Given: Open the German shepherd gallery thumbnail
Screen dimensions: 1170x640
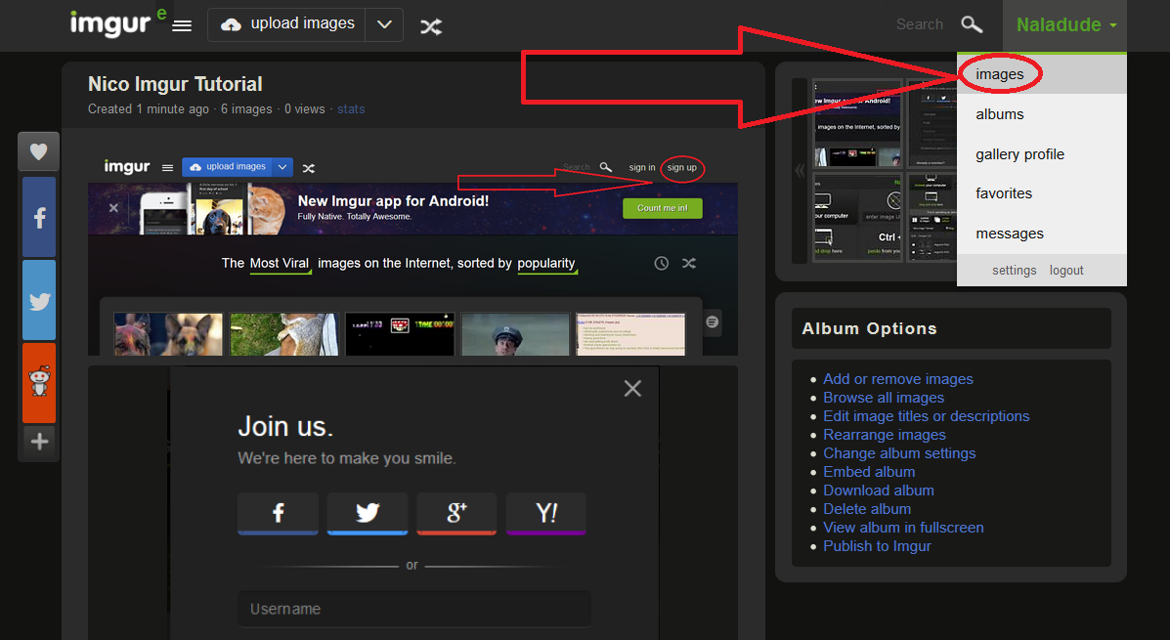Looking at the screenshot, I should (x=169, y=334).
